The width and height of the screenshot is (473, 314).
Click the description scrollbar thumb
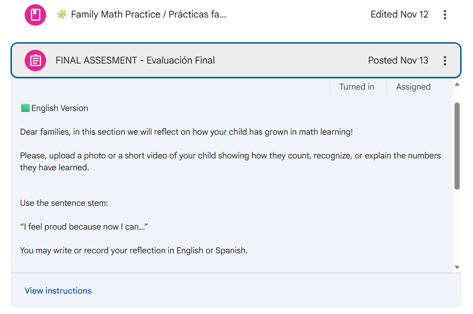tap(457, 146)
